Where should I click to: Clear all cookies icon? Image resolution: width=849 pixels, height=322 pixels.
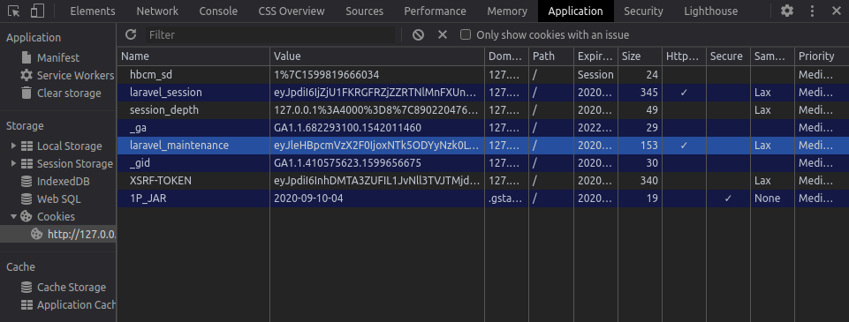(x=418, y=34)
